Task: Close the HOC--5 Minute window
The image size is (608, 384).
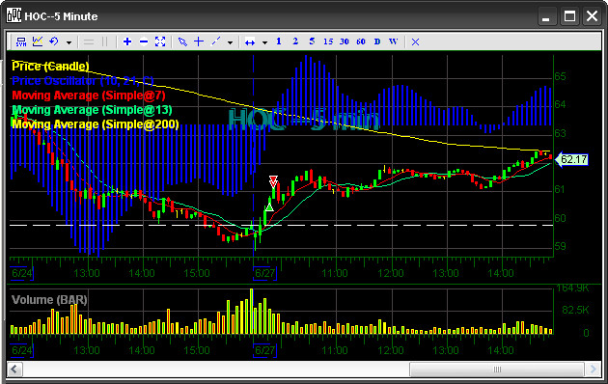Action: (x=592, y=16)
